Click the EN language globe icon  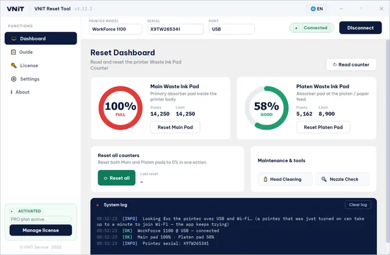click(x=313, y=9)
